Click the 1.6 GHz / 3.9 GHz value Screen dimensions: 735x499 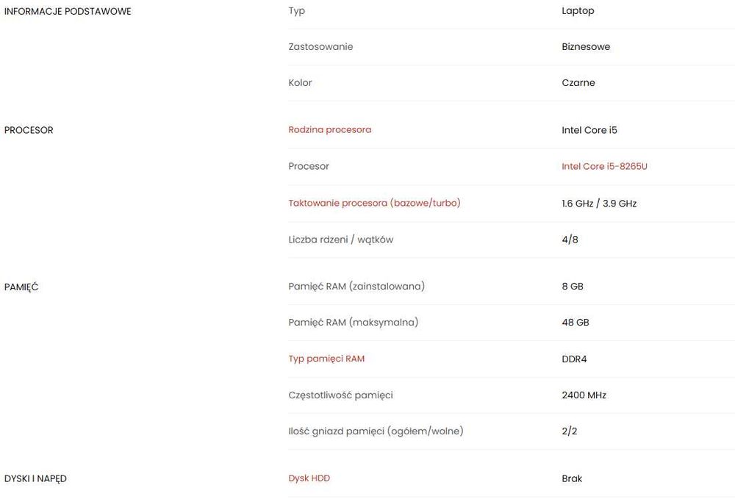tap(599, 204)
